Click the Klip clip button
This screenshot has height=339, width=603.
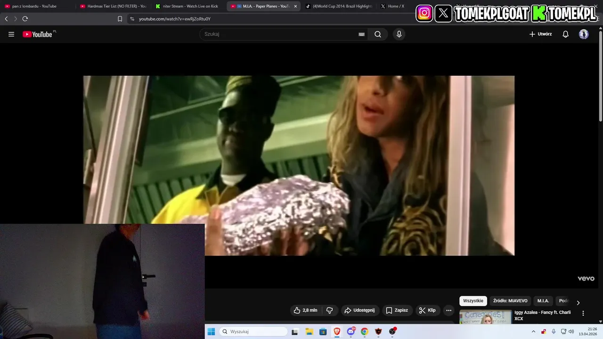pos(427,310)
